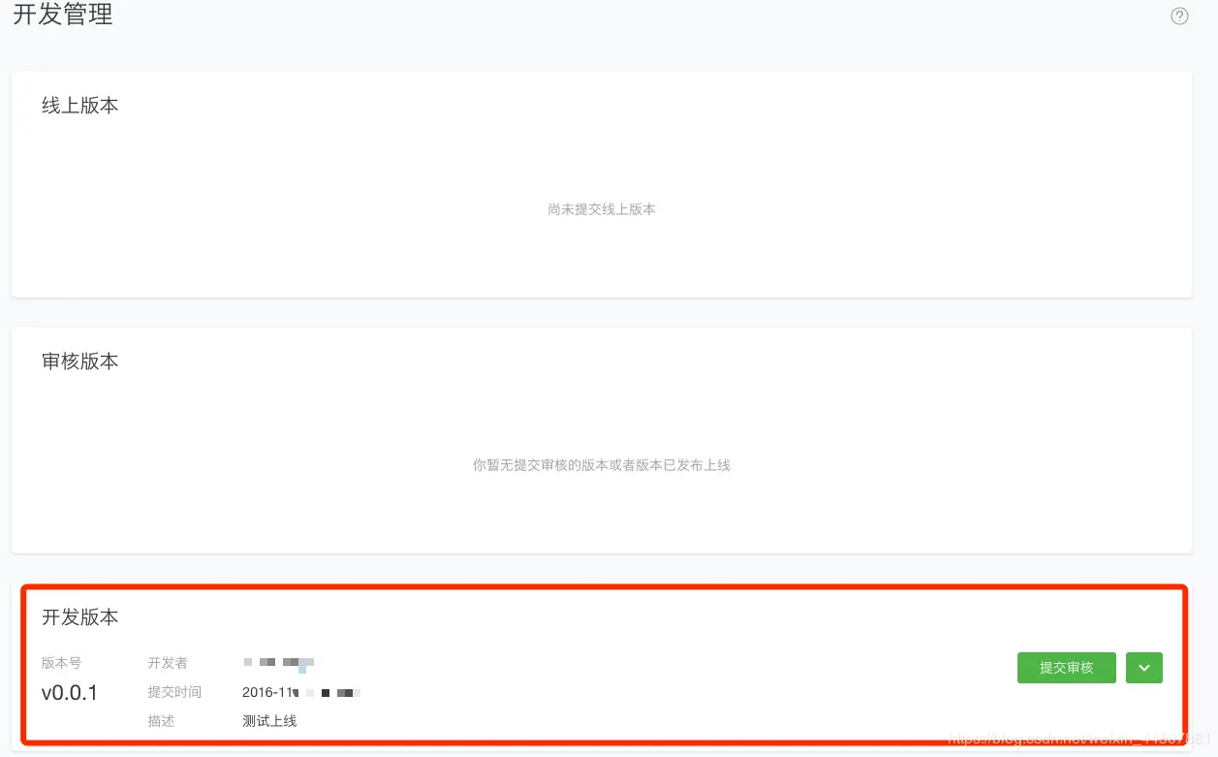Viewport: 1218px width, 757px height.
Task: Click the 你暂无提交审核的版本 message
Action: (x=602, y=465)
